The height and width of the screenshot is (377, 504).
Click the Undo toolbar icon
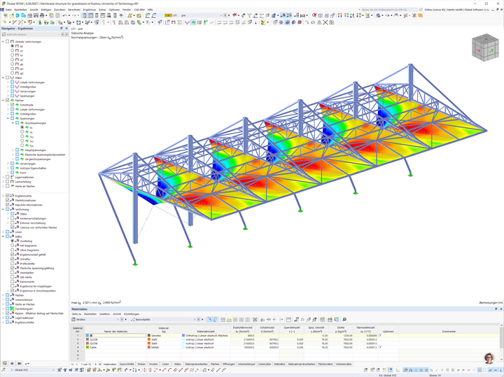[64, 15]
